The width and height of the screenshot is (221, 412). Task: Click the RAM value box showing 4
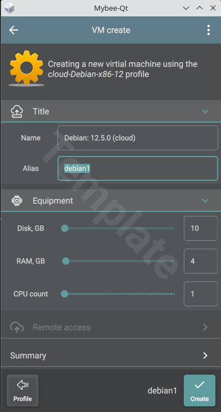pos(201,261)
